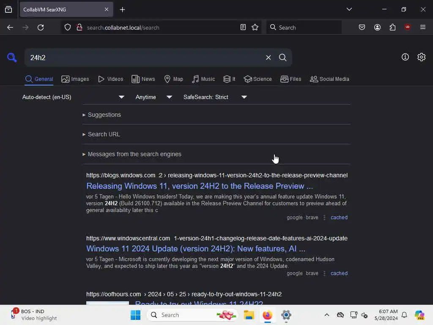The width and height of the screenshot is (433, 325).
Task: Open options menu for blogs.windows.com result
Action: click(x=324, y=218)
